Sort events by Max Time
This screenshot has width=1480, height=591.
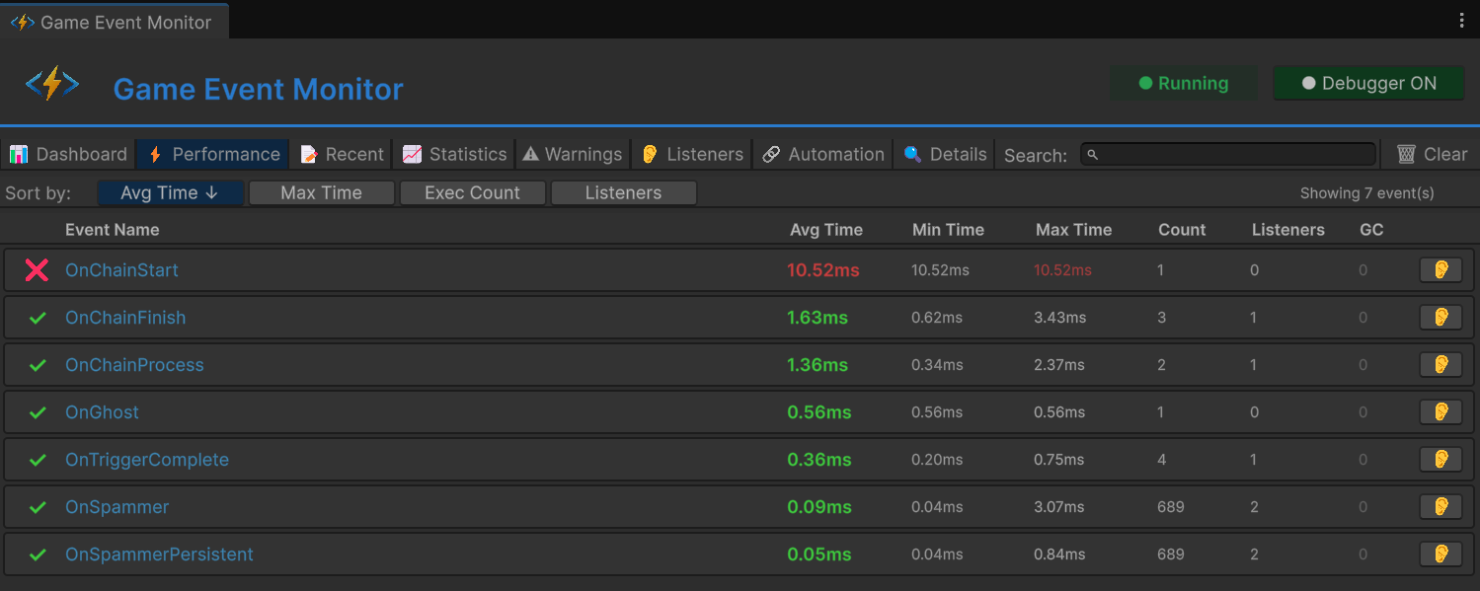[x=321, y=192]
